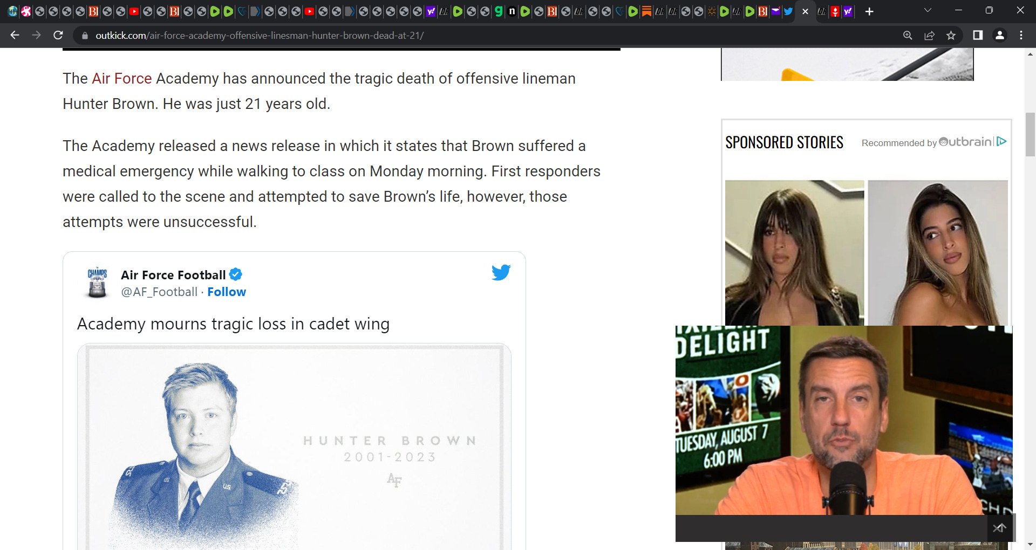This screenshot has width=1036, height=550.
Task: Open sponsored story photo with bangs hairstyle
Action: click(x=794, y=252)
